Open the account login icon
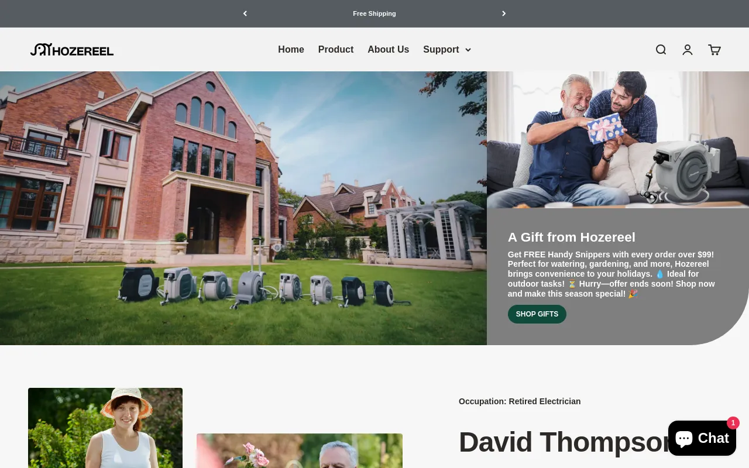This screenshot has height=468, width=749. point(688,50)
